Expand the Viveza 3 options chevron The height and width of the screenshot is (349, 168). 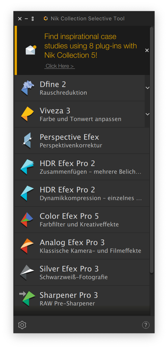click(x=147, y=114)
